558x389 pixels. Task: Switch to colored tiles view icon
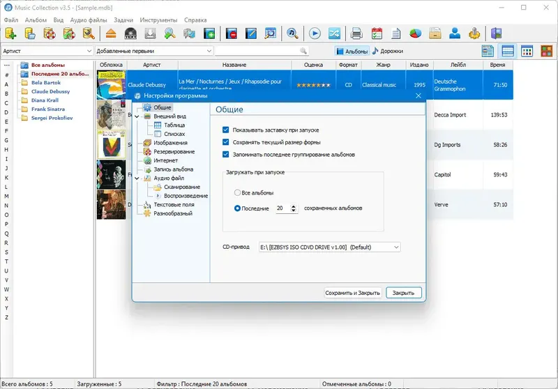[546, 51]
